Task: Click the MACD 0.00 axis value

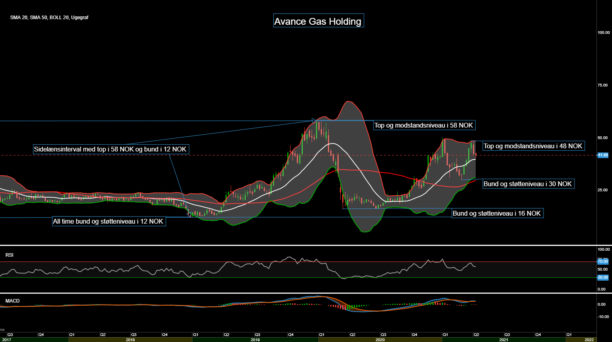Action: click(602, 305)
